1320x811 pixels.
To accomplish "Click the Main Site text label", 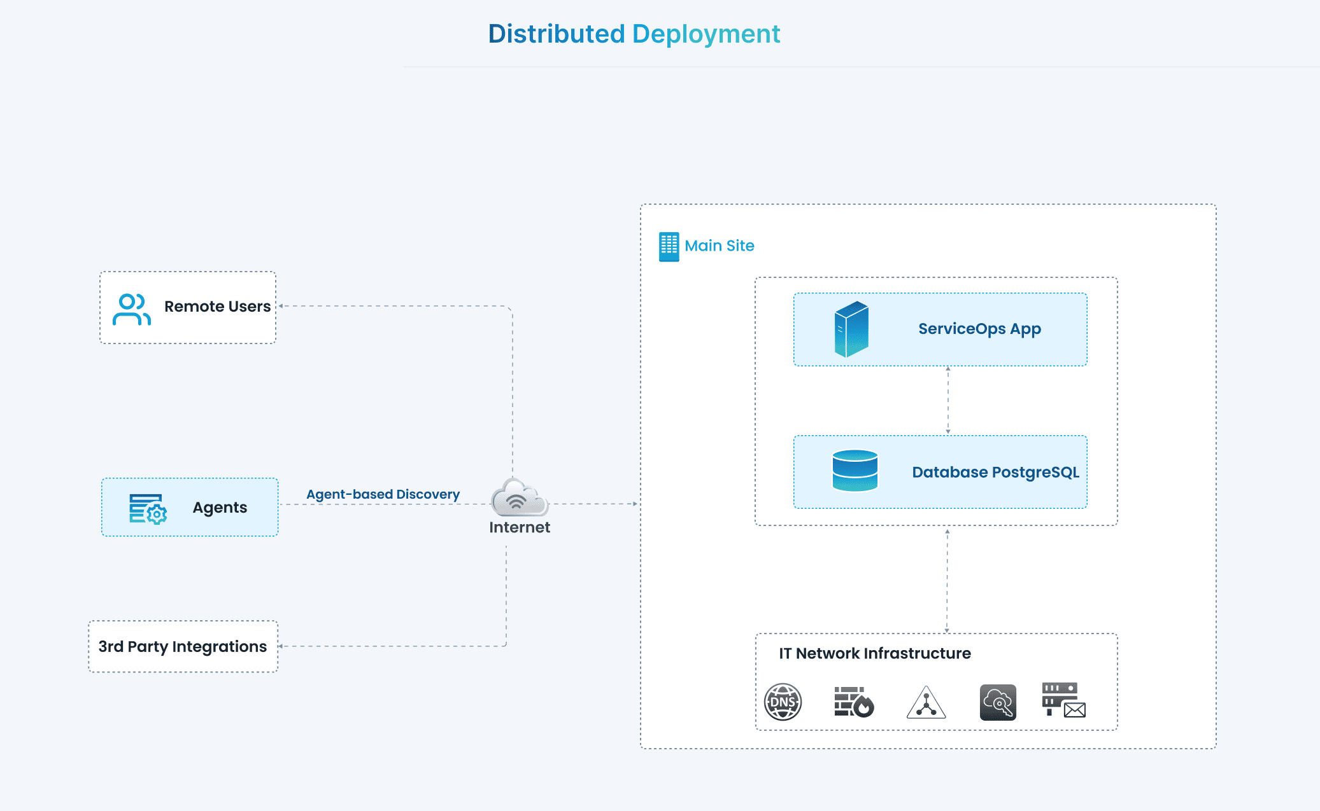I will tap(720, 246).
